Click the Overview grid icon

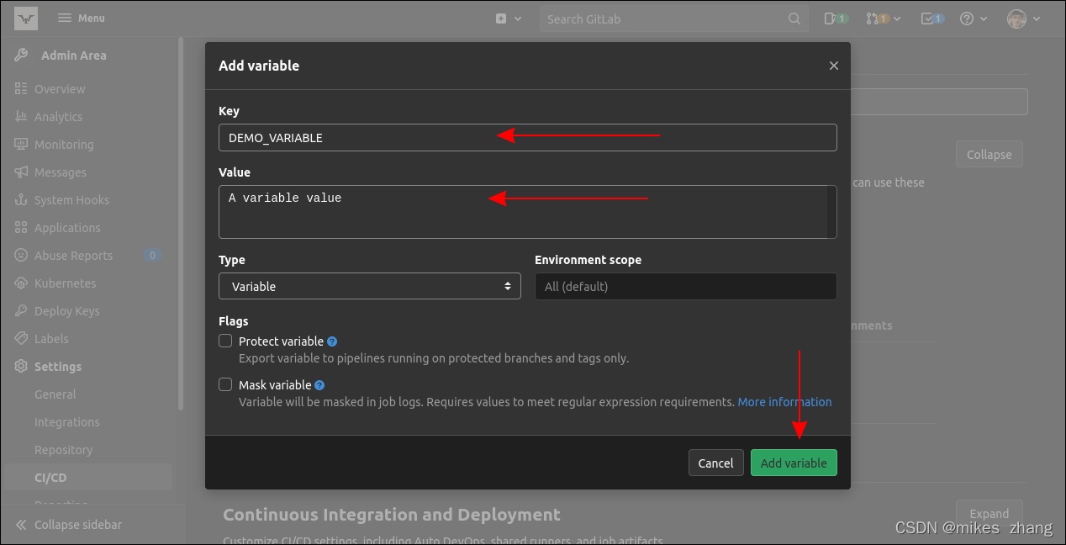click(21, 89)
